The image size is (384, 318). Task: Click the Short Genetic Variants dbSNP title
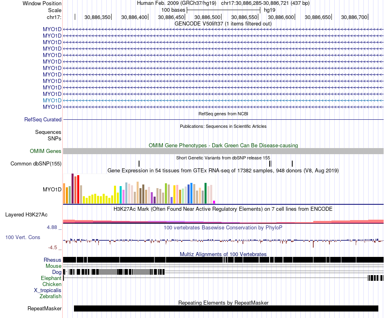tap(223, 158)
